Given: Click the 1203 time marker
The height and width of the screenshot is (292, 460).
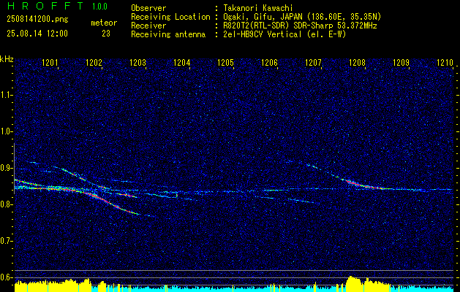Looking at the screenshot, I should pyautogui.click(x=138, y=62).
